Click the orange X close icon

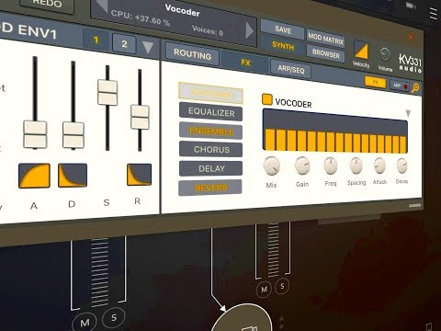tap(411, 37)
